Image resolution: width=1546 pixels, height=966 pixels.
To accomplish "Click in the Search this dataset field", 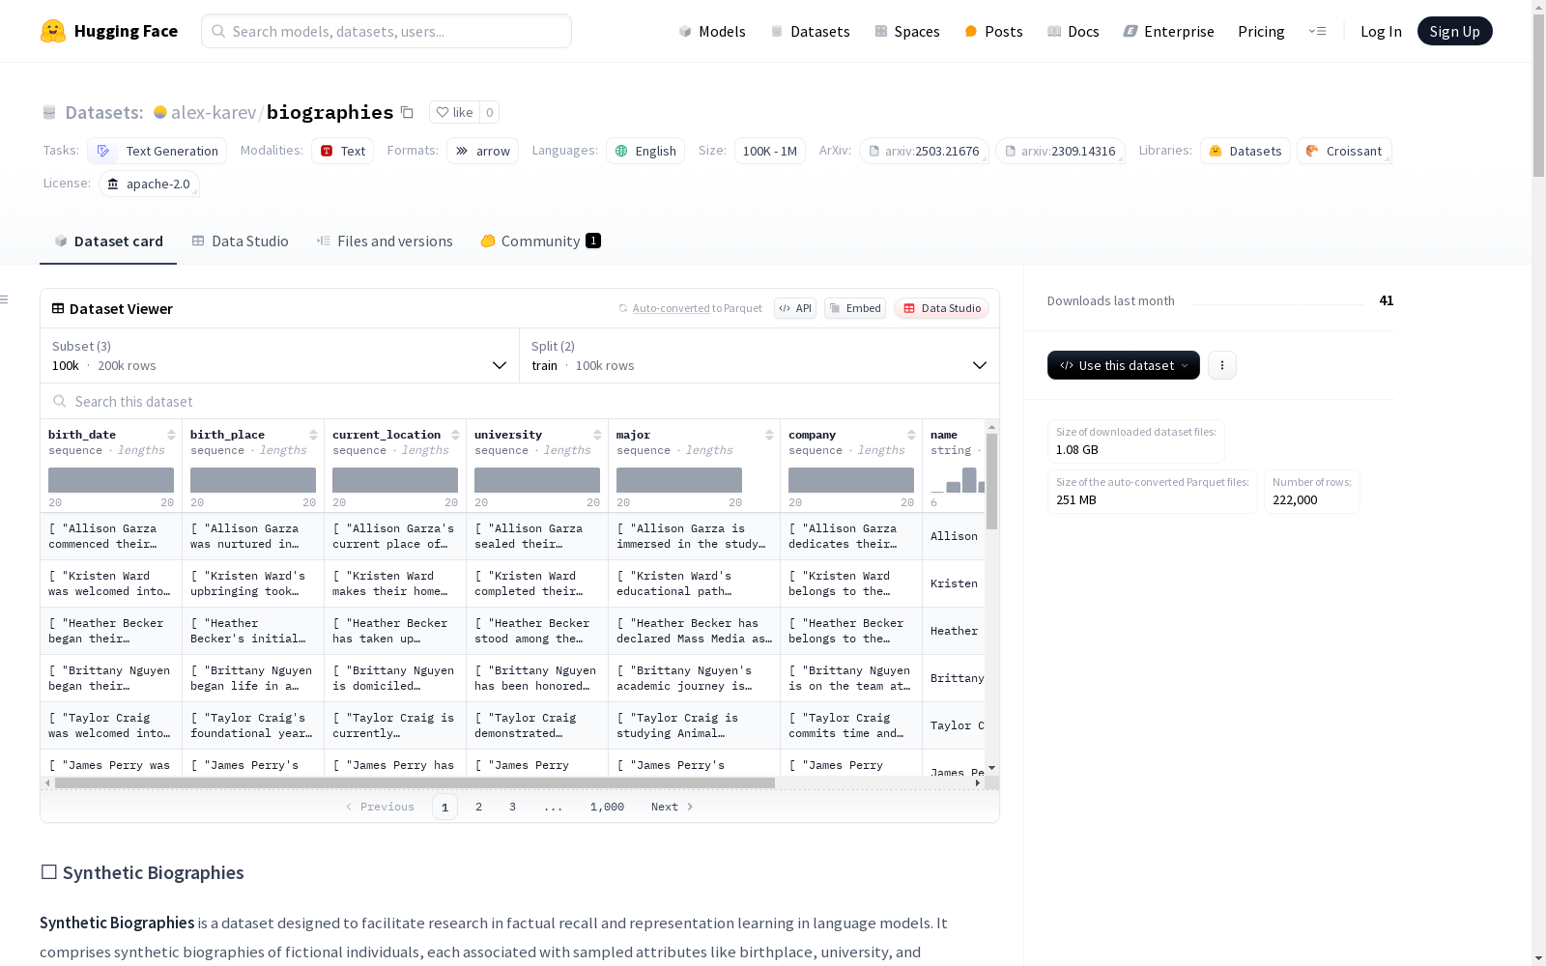I will click(x=520, y=401).
